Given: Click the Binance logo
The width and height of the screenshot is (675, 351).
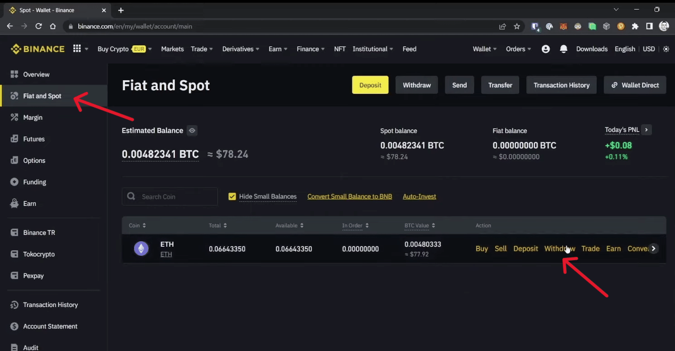Looking at the screenshot, I should pos(38,49).
